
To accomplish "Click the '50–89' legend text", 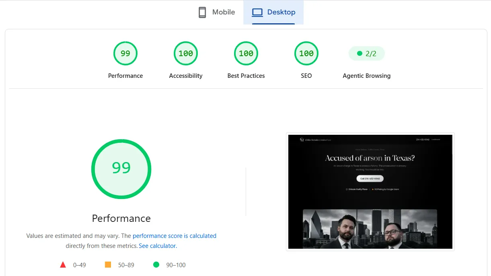I will point(126,265).
